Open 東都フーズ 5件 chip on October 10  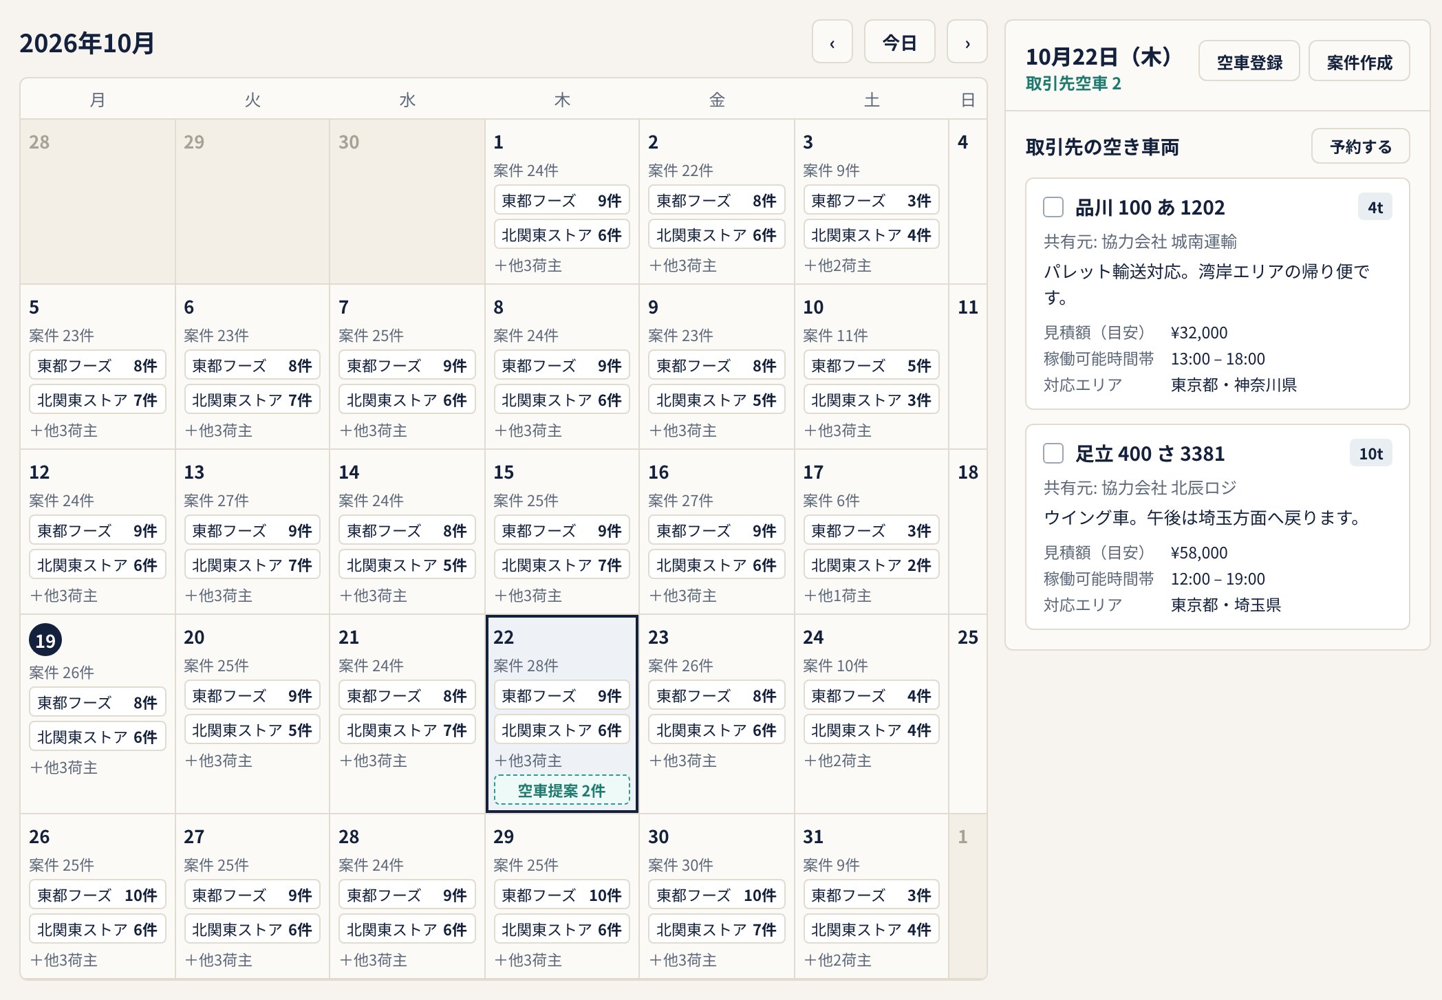(871, 365)
